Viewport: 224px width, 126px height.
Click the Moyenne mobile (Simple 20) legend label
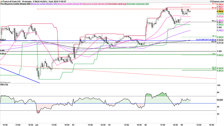pos(95,4)
